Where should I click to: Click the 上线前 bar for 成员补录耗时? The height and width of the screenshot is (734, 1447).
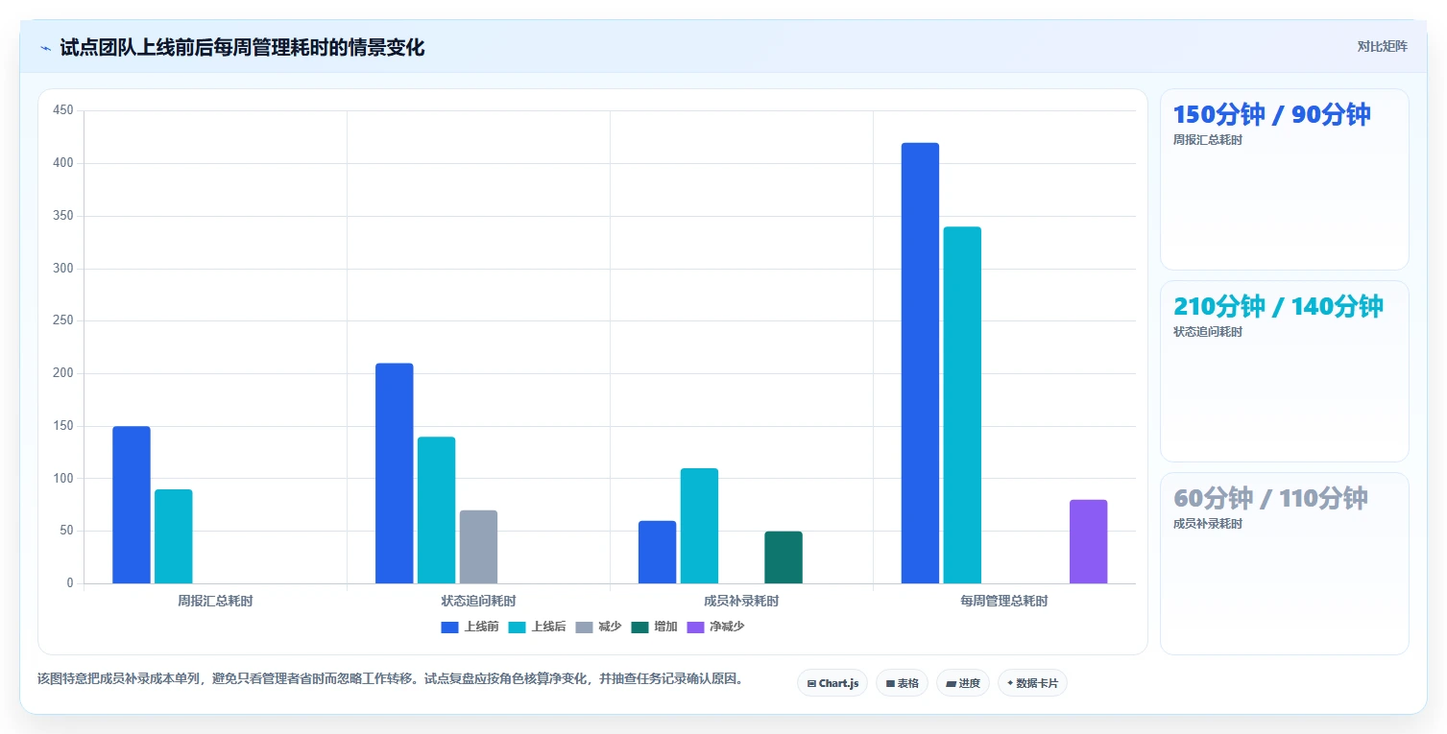coord(658,552)
